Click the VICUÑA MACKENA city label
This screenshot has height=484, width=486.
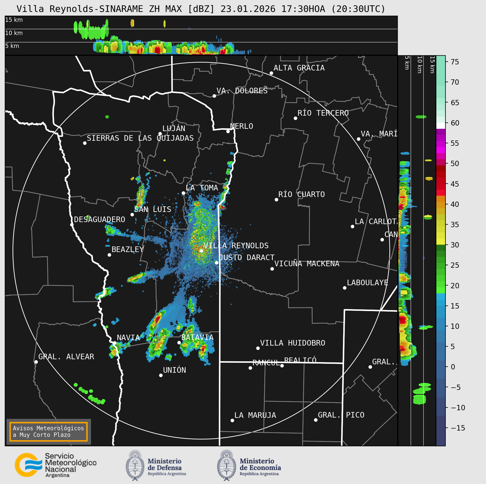(x=307, y=264)
